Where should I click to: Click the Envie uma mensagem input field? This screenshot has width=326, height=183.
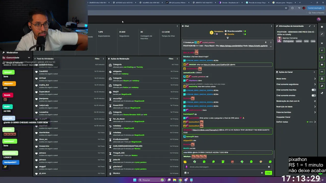tap(227, 167)
